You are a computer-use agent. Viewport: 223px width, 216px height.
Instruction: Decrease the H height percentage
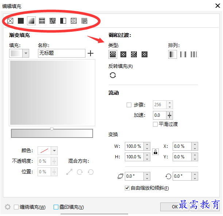pos(147,159)
